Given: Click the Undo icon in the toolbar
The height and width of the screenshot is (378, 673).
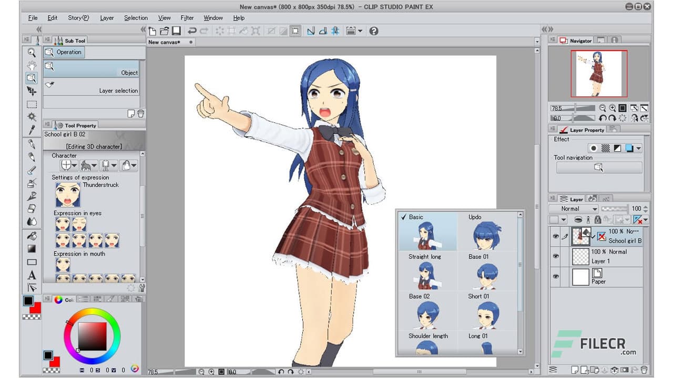Looking at the screenshot, I should pos(193,31).
